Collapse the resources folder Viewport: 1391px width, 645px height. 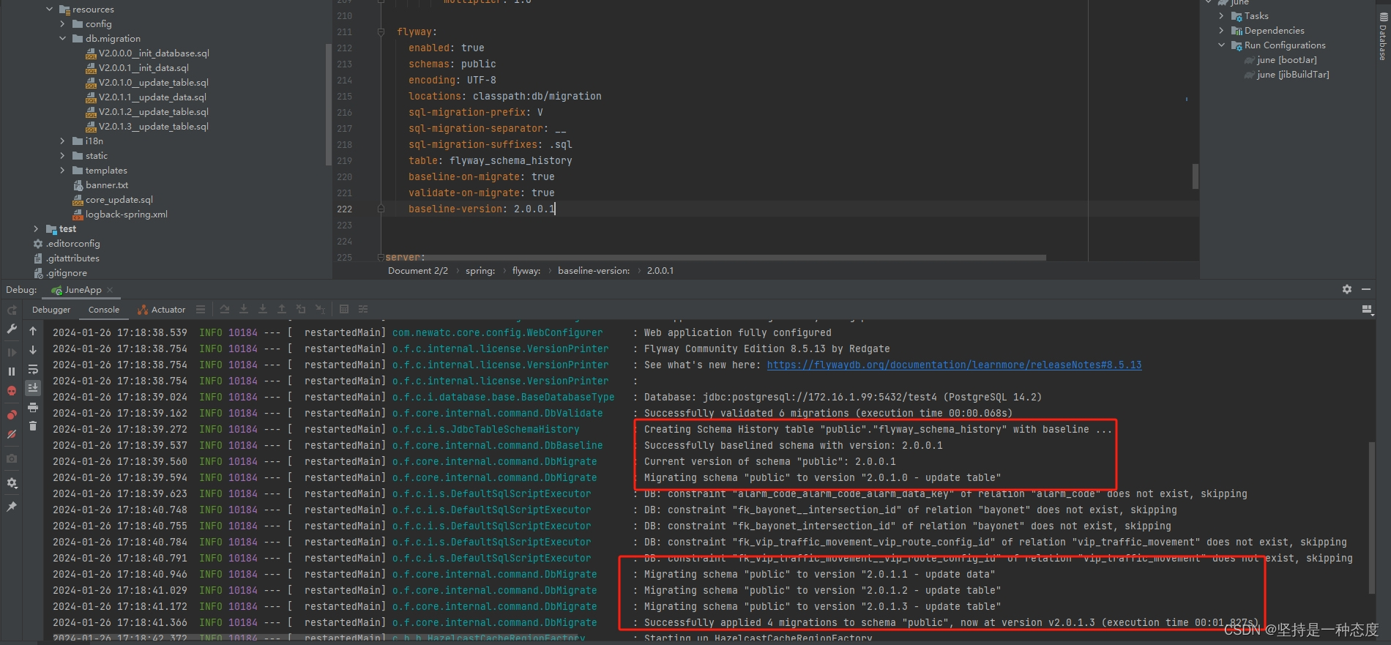point(50,10)
